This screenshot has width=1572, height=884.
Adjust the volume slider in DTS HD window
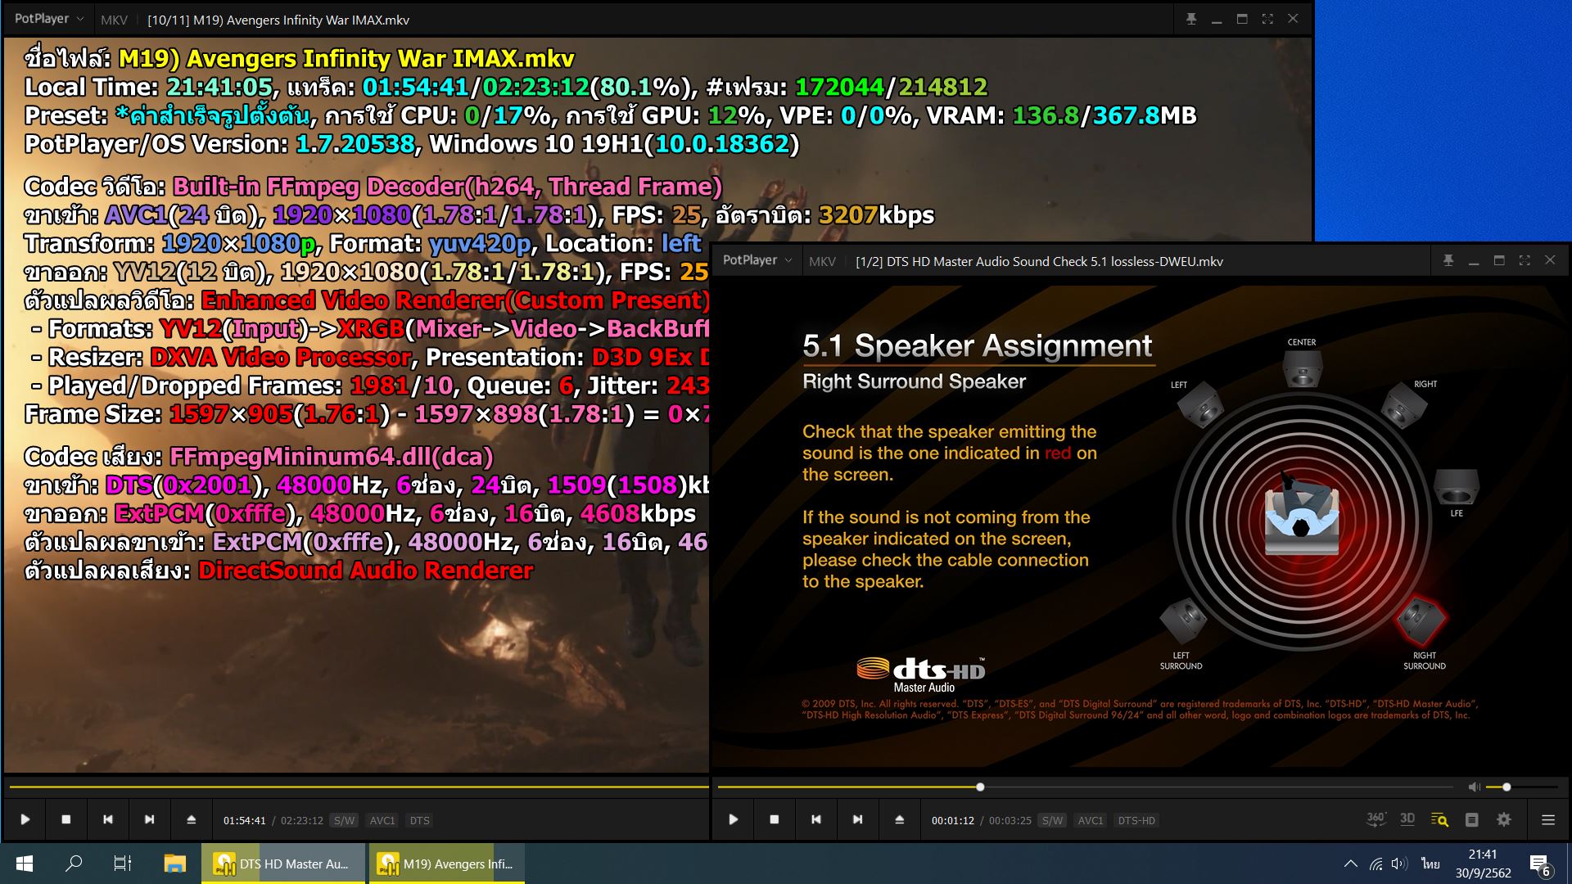(1521, 787)
